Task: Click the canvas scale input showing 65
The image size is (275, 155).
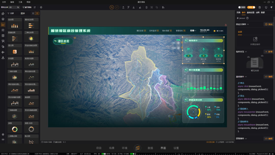Action: [x=14, y=7]
